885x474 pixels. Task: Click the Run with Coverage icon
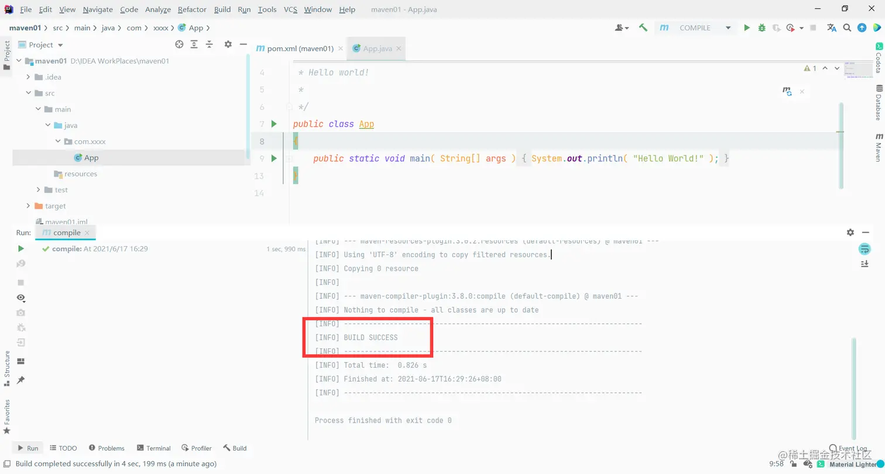coord(777,27)
